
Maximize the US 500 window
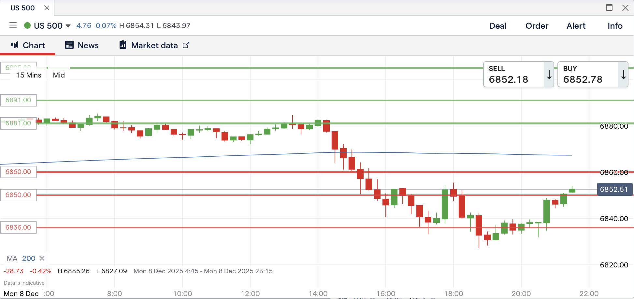pyautogui.click(x=609, y=8)
